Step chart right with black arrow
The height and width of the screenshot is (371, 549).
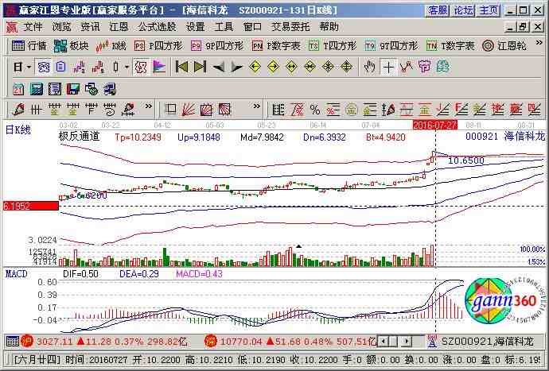pos(236,67)
